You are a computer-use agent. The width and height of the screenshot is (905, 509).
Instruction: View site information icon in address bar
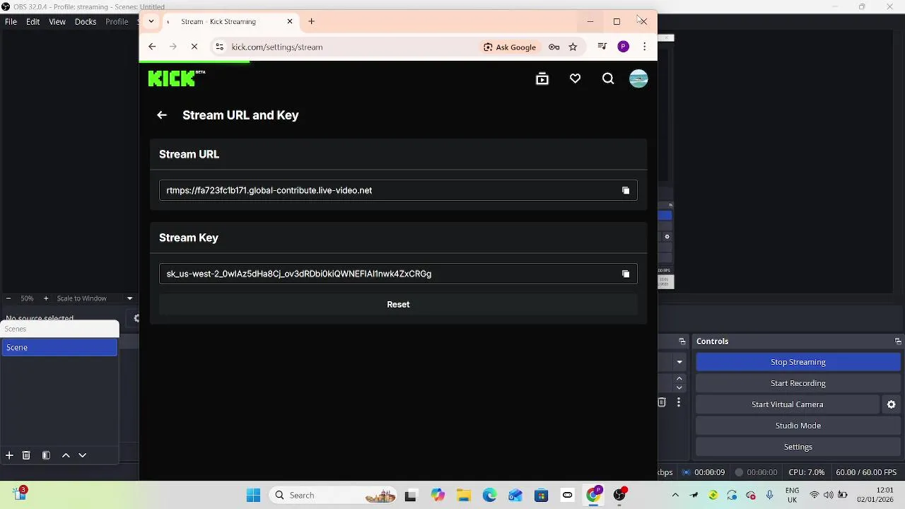click(x=220, y=47)
